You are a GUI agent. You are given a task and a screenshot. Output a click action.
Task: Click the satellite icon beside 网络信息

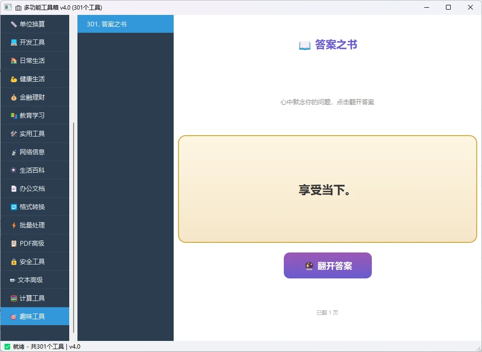13,152
